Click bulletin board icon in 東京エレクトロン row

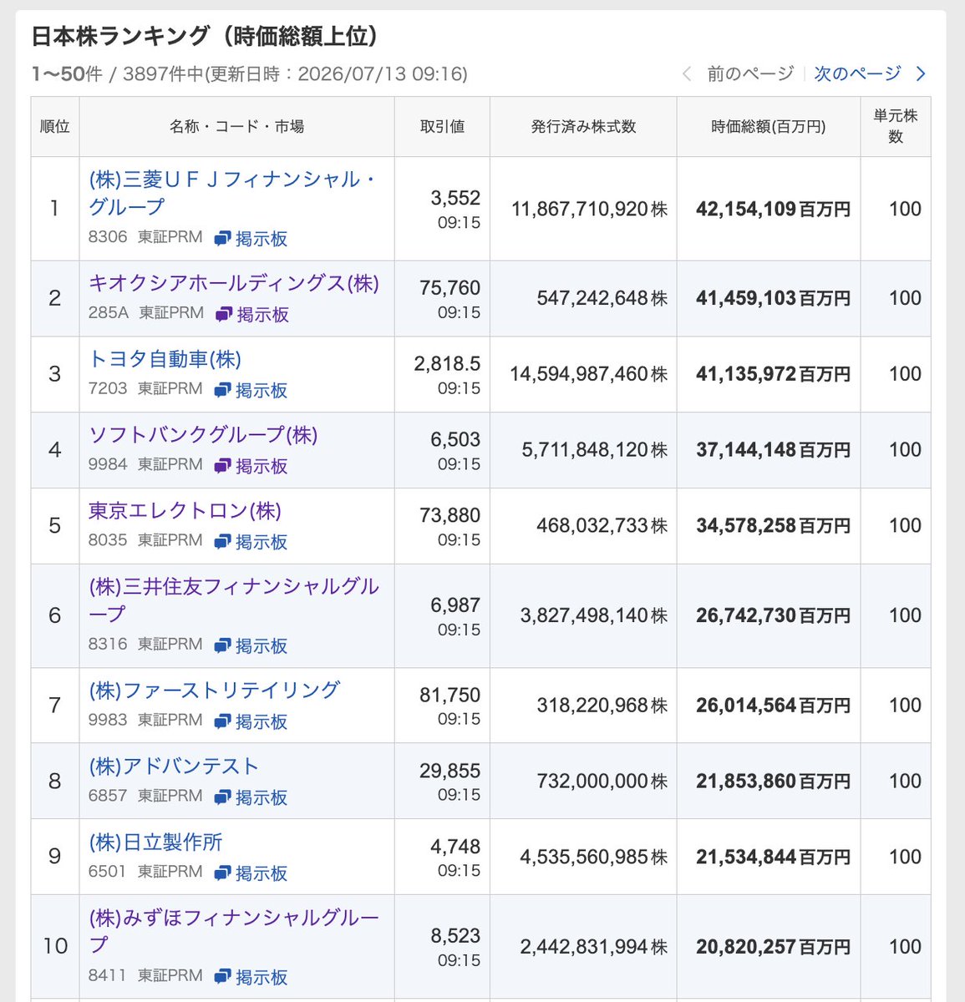(x=222, y=543)
